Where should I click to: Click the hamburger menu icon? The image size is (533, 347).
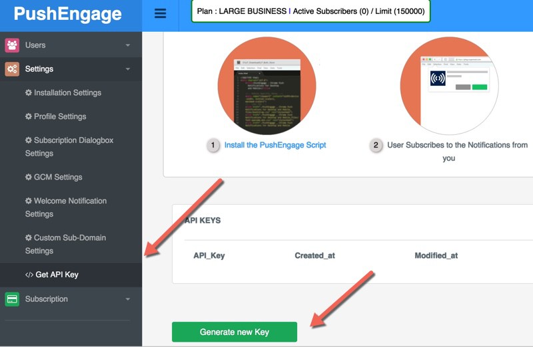[160, 13]
